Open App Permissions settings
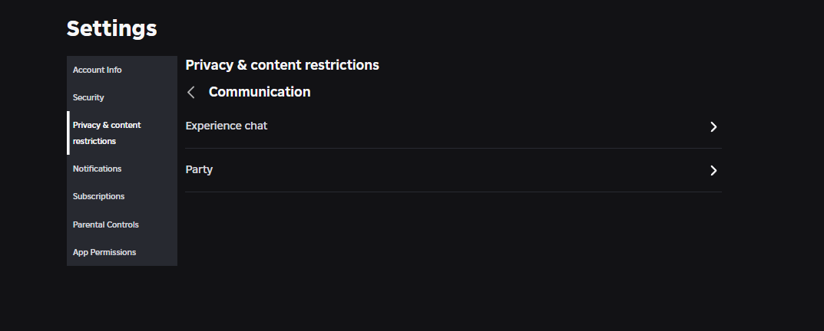The width and height of the screenshot is (824, 331). tap(104, 252)
